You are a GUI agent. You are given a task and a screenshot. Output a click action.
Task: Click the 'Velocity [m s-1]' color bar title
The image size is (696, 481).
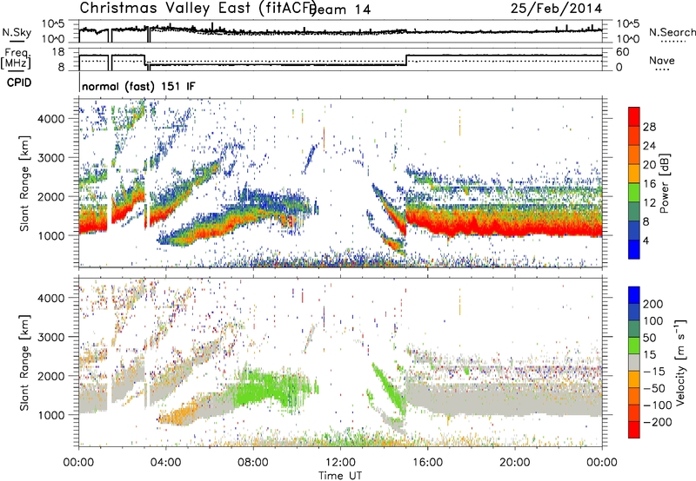[x=680, y=362]
